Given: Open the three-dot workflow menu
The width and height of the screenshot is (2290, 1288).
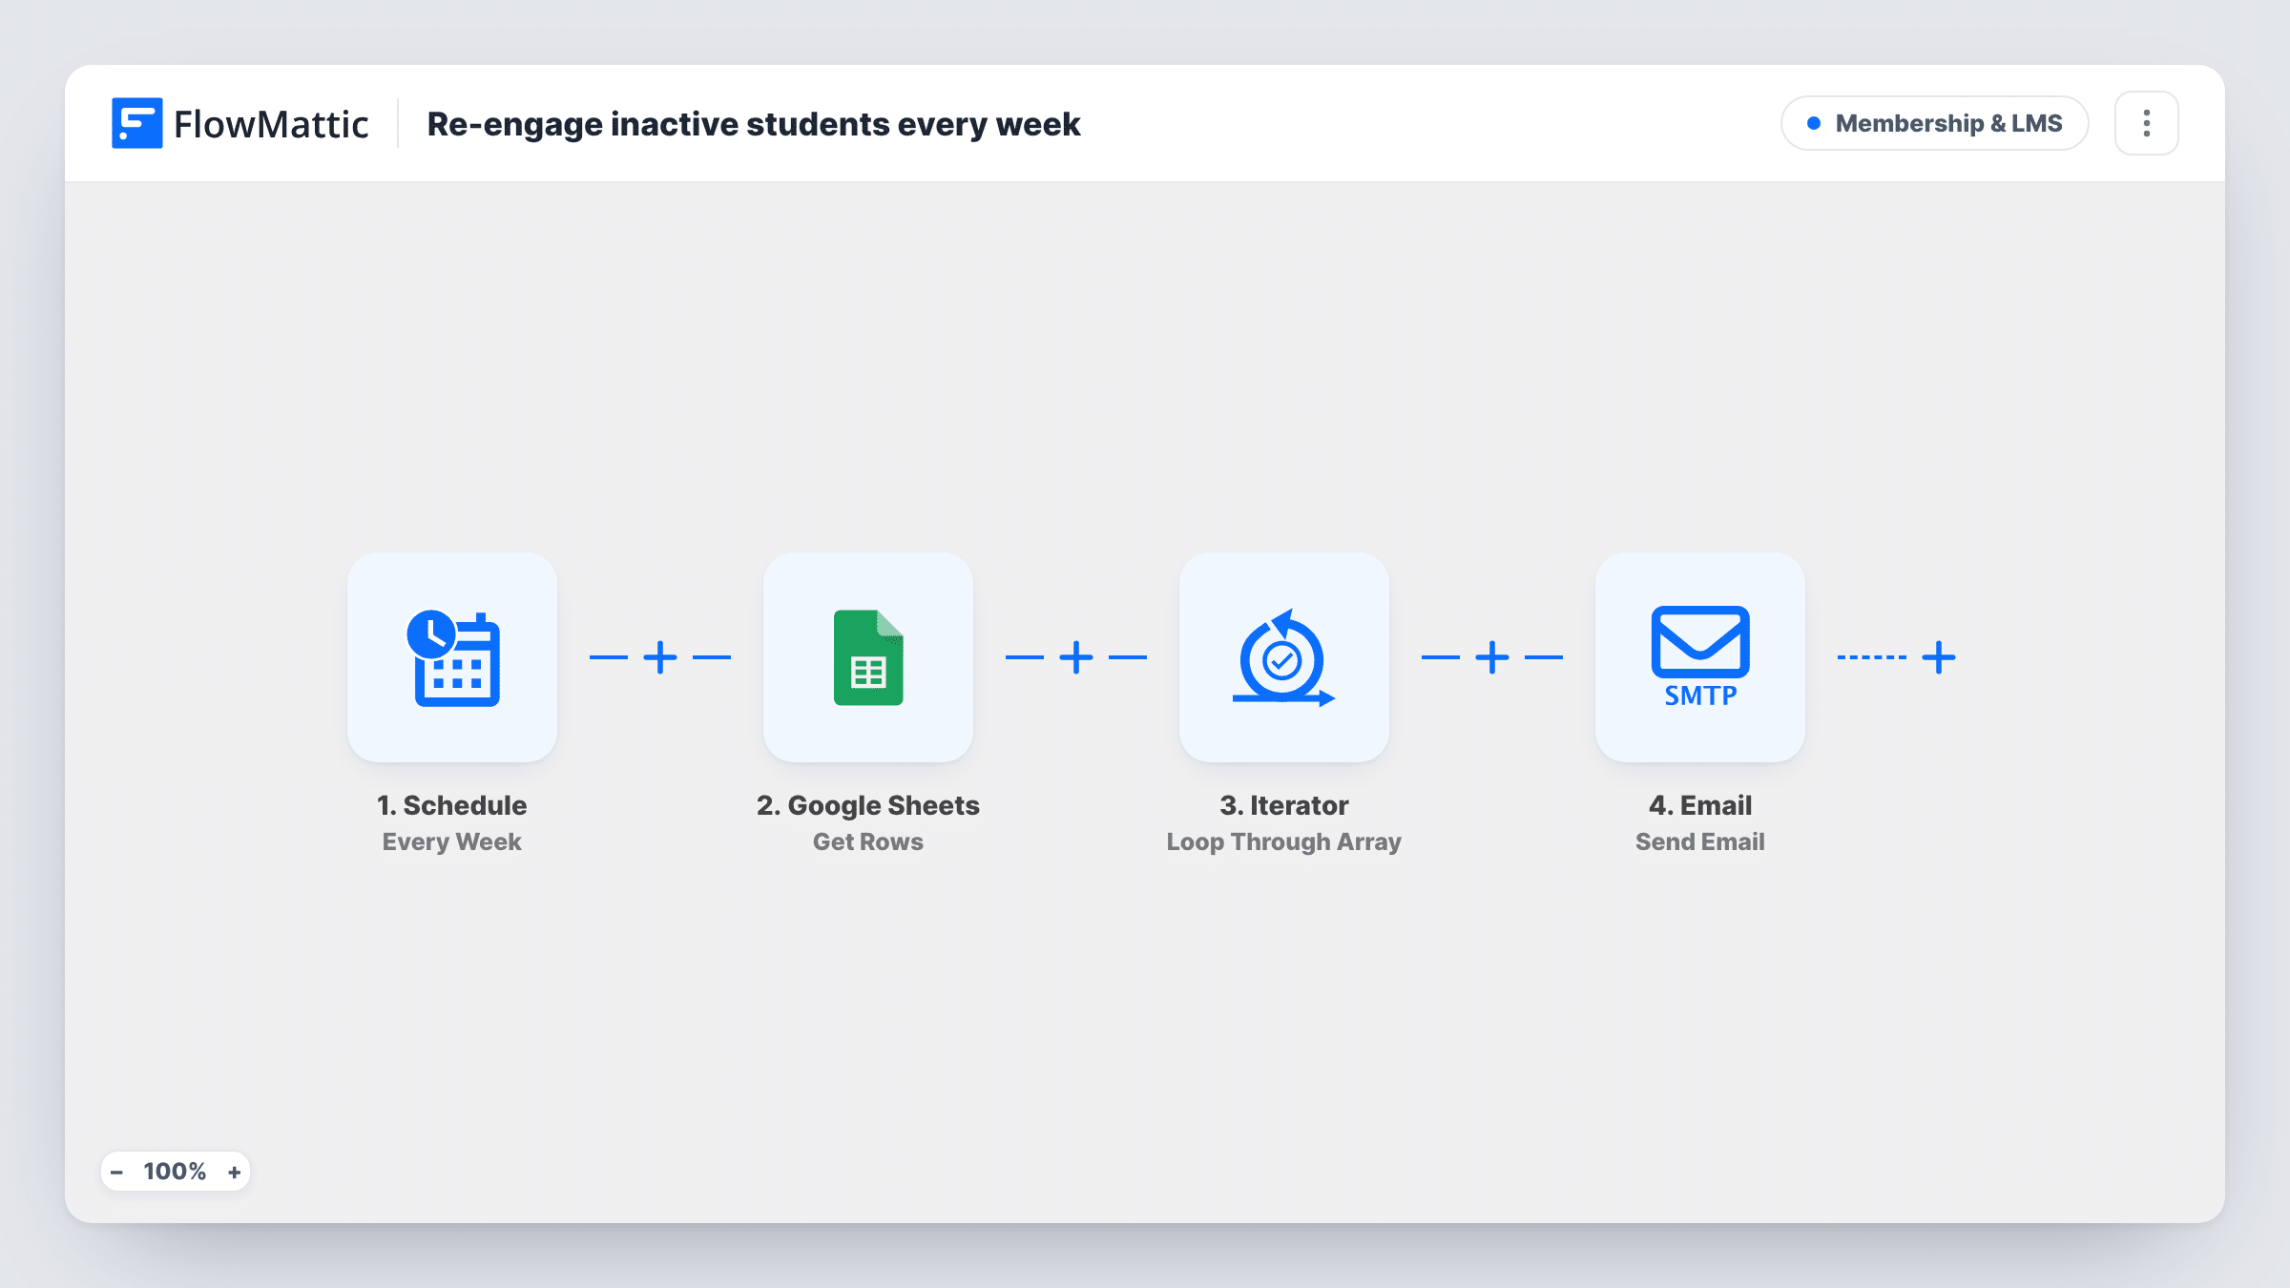Looking at the screenshot, I should (2147, 123).
